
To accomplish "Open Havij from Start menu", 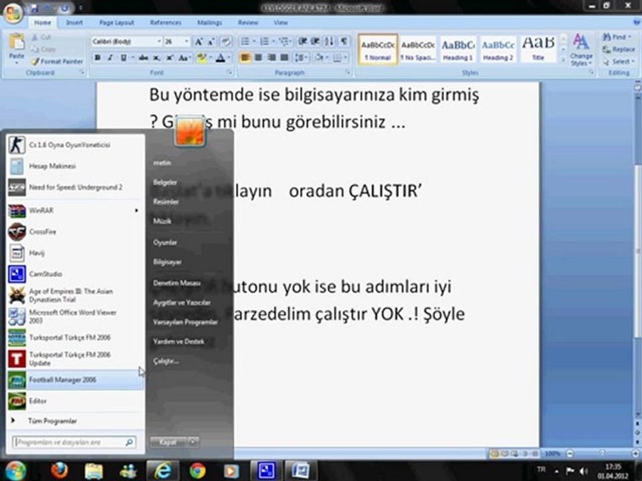I will tap(76, 253).
